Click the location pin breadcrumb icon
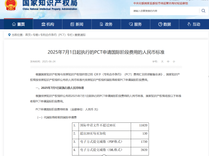The image size is (209, 156). pyautogui.click(x=9, y=35)
